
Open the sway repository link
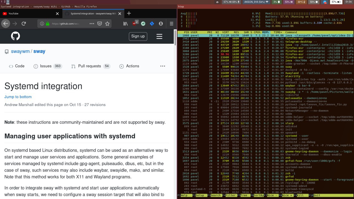click(x=39, y=51)
